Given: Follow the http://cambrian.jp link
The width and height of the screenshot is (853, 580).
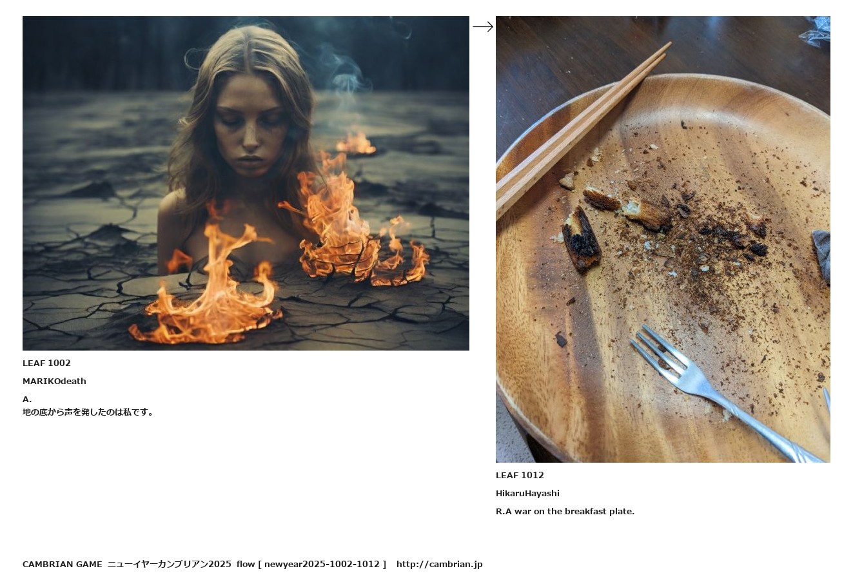Looking at the screenshot, I should (439, 564).
